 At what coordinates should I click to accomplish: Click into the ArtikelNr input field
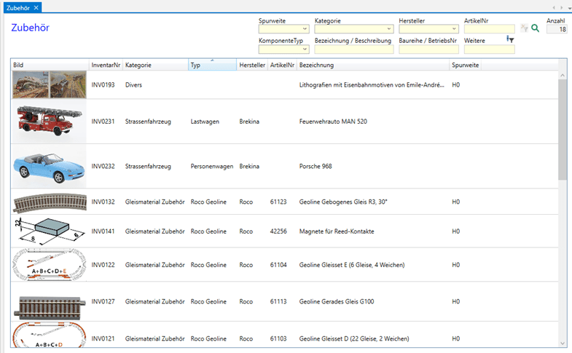pyautogui.click(x=488, y=30)
